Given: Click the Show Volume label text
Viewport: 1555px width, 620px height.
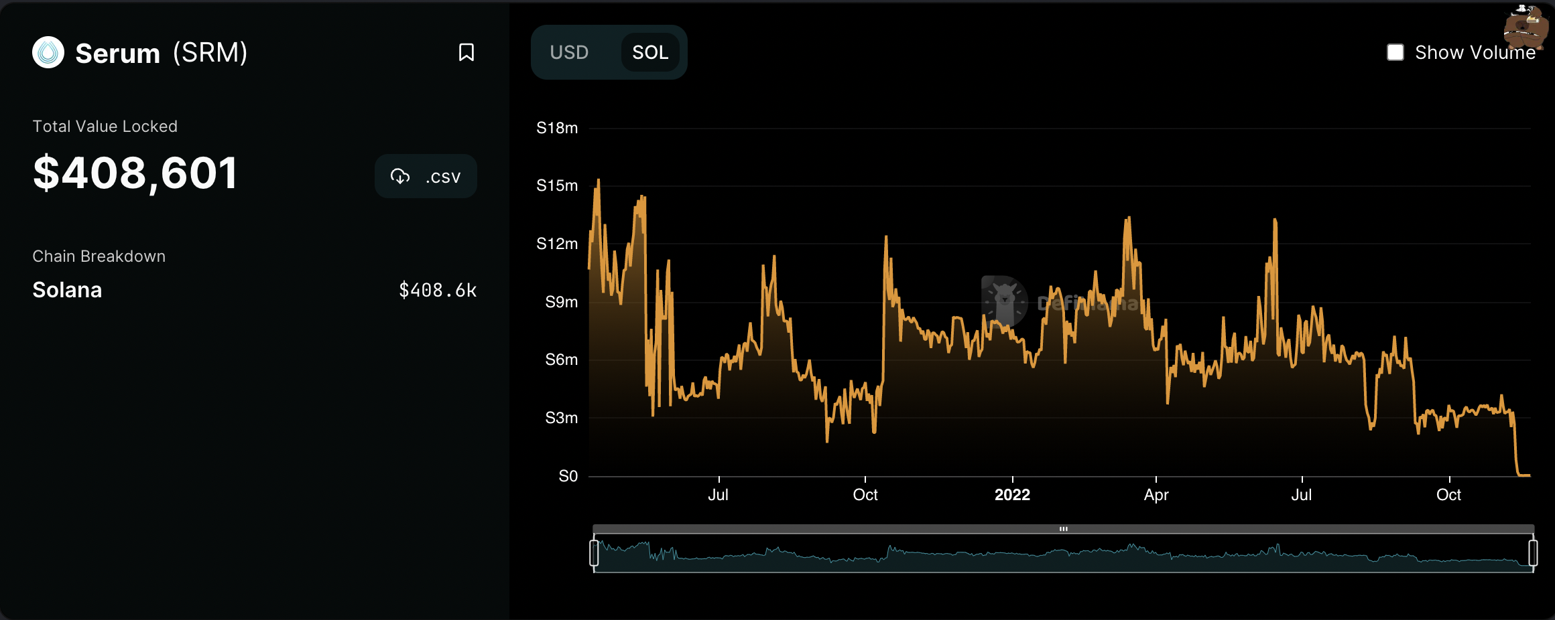Looking at the screenshot, I should [1475, 52].
